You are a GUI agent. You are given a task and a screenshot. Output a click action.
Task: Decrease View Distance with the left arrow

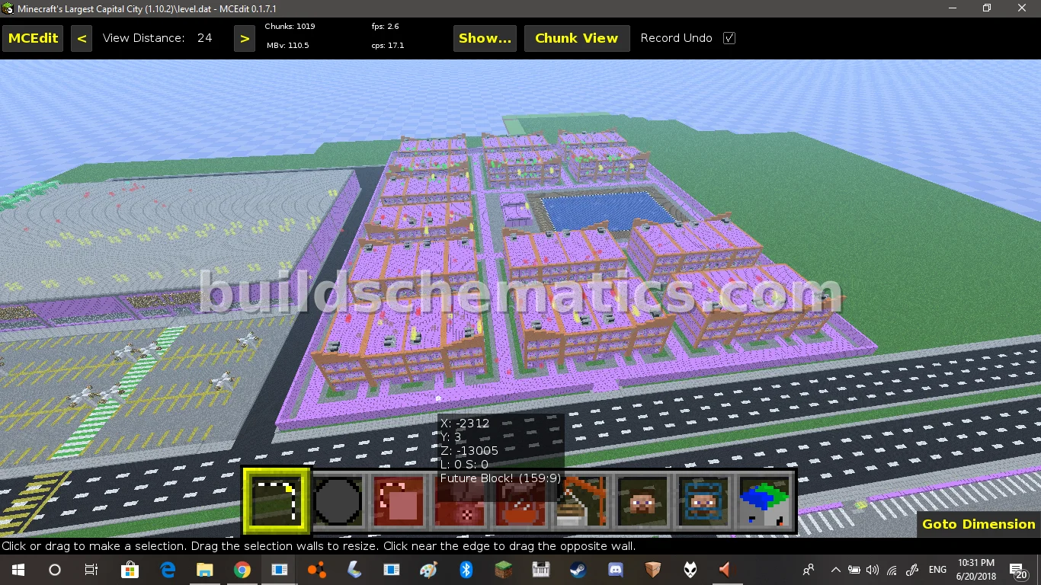(x=82, y=38)
